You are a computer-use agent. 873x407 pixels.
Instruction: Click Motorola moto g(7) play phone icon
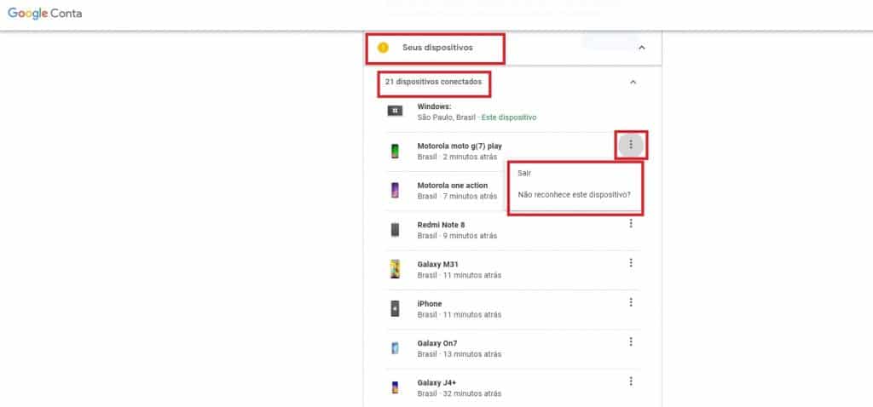pyautogui.click(x=395, y=152)
